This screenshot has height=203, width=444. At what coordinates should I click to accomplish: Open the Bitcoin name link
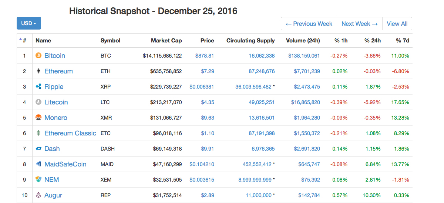click(55, 56)
